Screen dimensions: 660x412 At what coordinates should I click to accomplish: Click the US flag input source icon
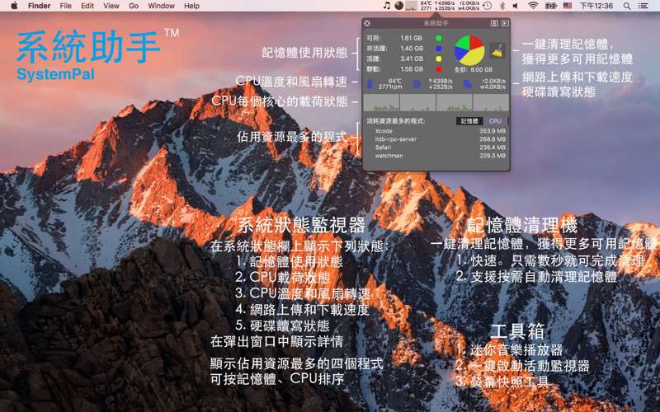568,6
